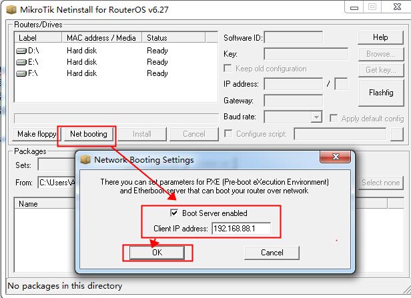
Task: Click Cancel in Network Booting Settings dialog
Action: tap(272, 253)
